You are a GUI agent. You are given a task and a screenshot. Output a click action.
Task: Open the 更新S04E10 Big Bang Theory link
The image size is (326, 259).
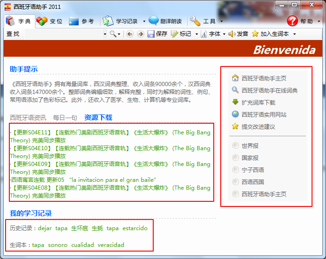(x=110, y=152)
